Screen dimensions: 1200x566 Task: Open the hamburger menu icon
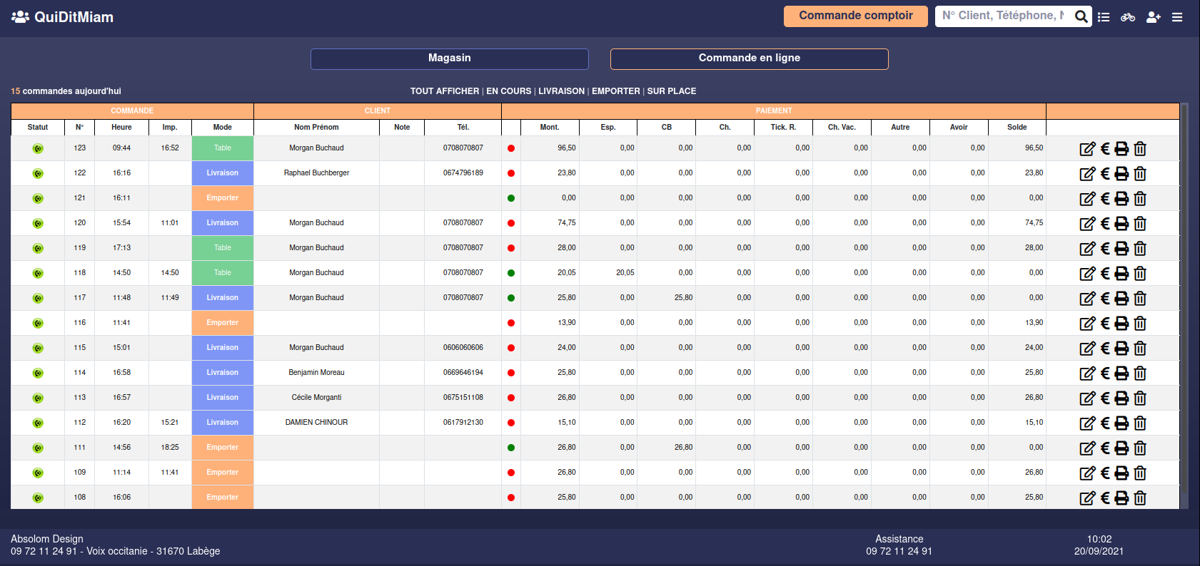(1177, 17)
